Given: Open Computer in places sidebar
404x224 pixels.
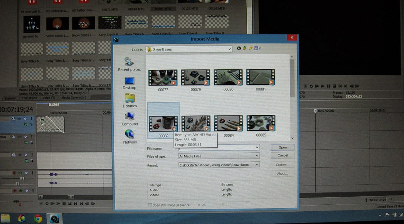Looking at the screenshot, I should (x=130, y=119).
